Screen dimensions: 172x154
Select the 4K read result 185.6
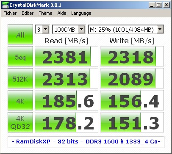67,100
